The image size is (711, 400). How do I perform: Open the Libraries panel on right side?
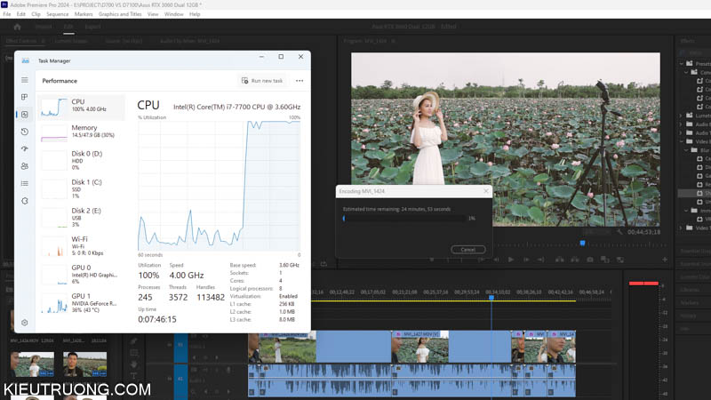tap(690, 290)
